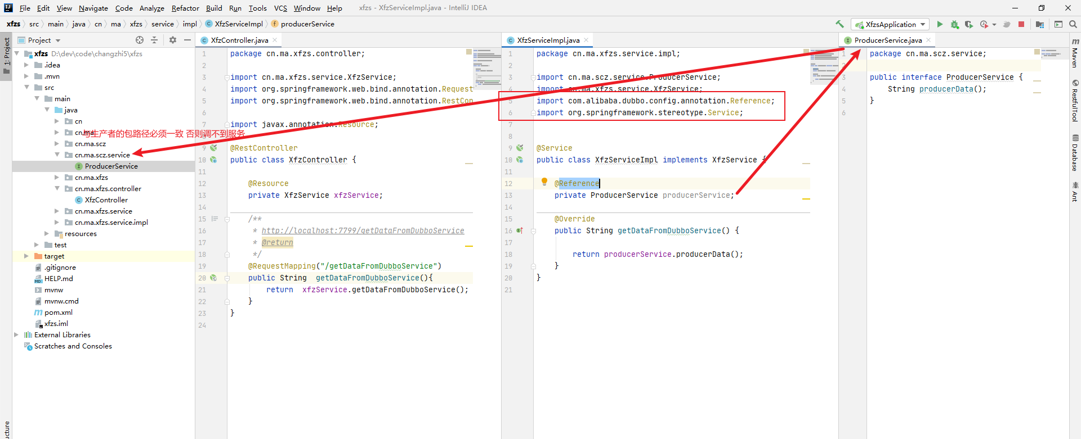Expand the resources folder

tap(47, 234)
